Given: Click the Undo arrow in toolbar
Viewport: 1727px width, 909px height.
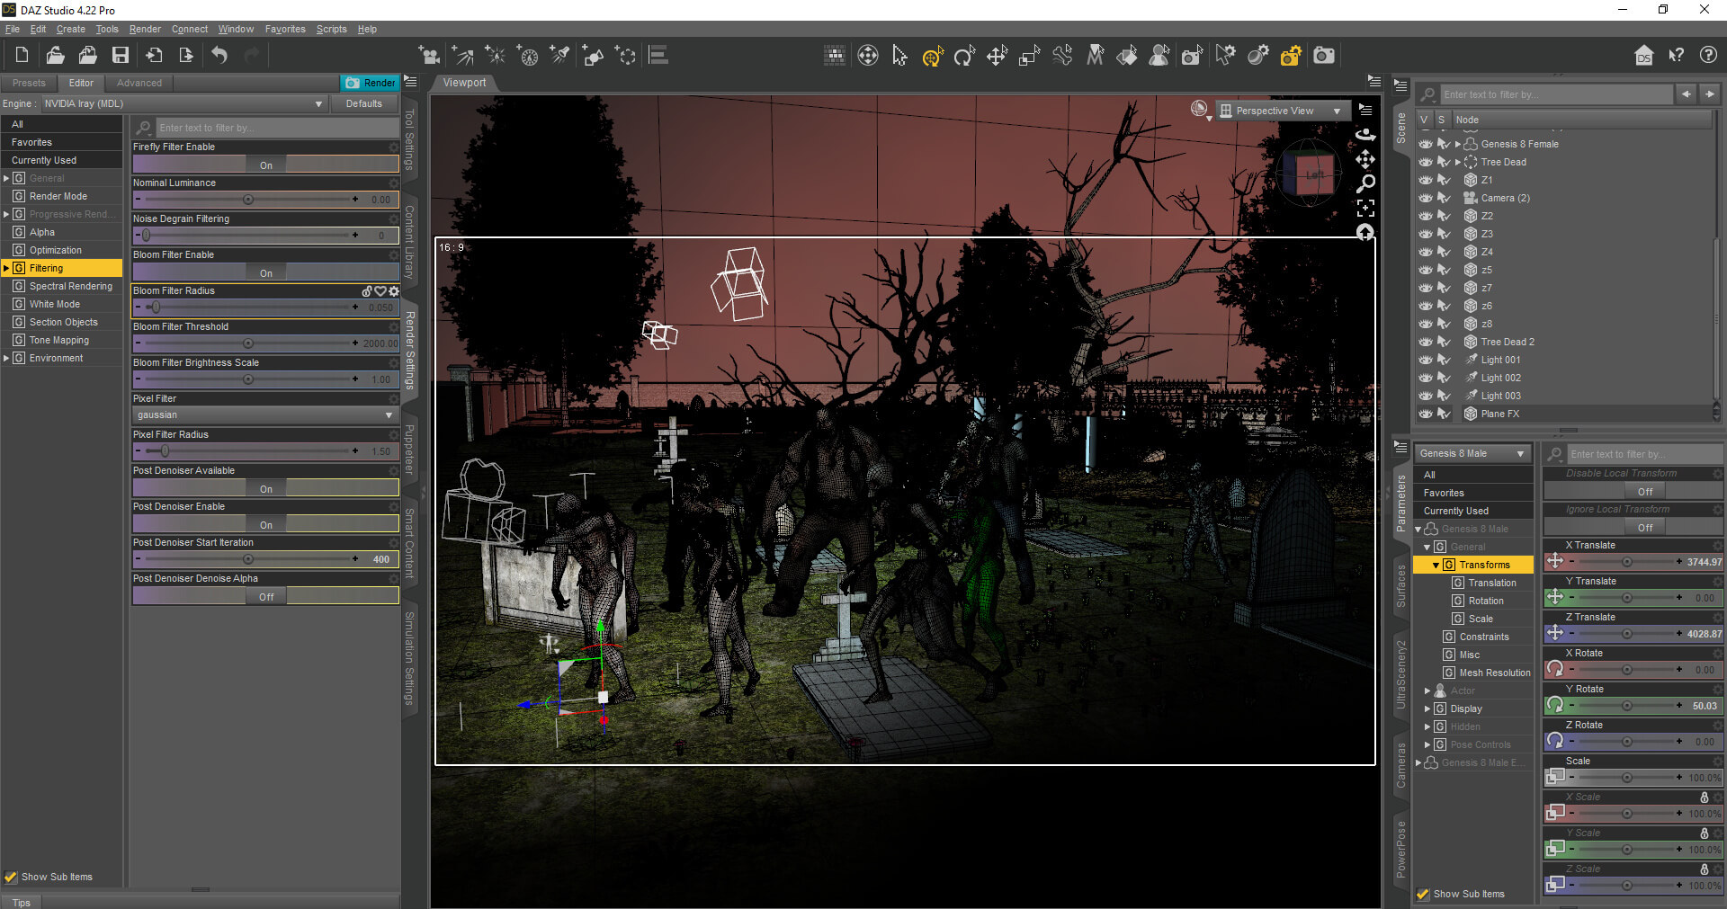Looking at the screenshot, I should [219, 56].
